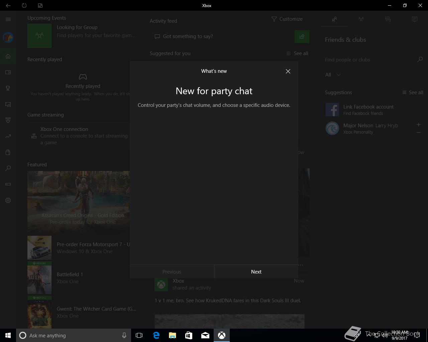Image resolution: width=428 pixels, height=342 pixels.
Task: Open the Settings gear in sidebar
Action: (x=8, y=200)
